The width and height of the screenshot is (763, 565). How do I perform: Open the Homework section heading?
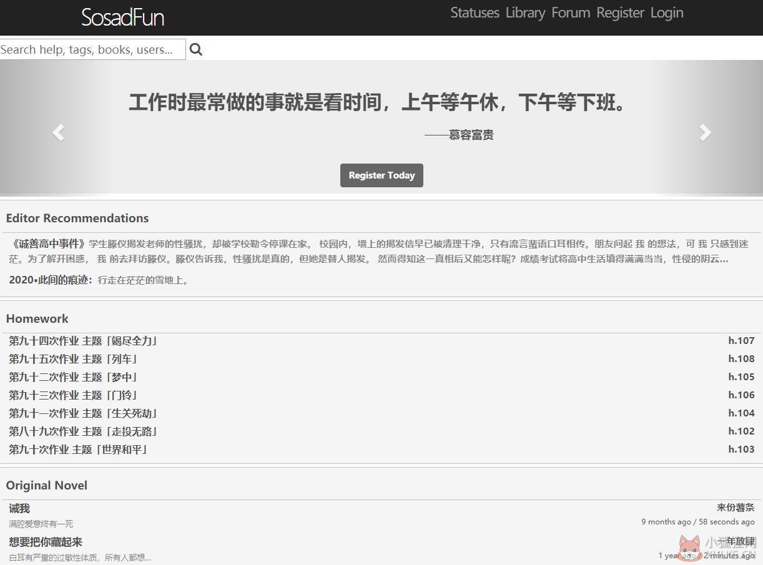point(37,318)
